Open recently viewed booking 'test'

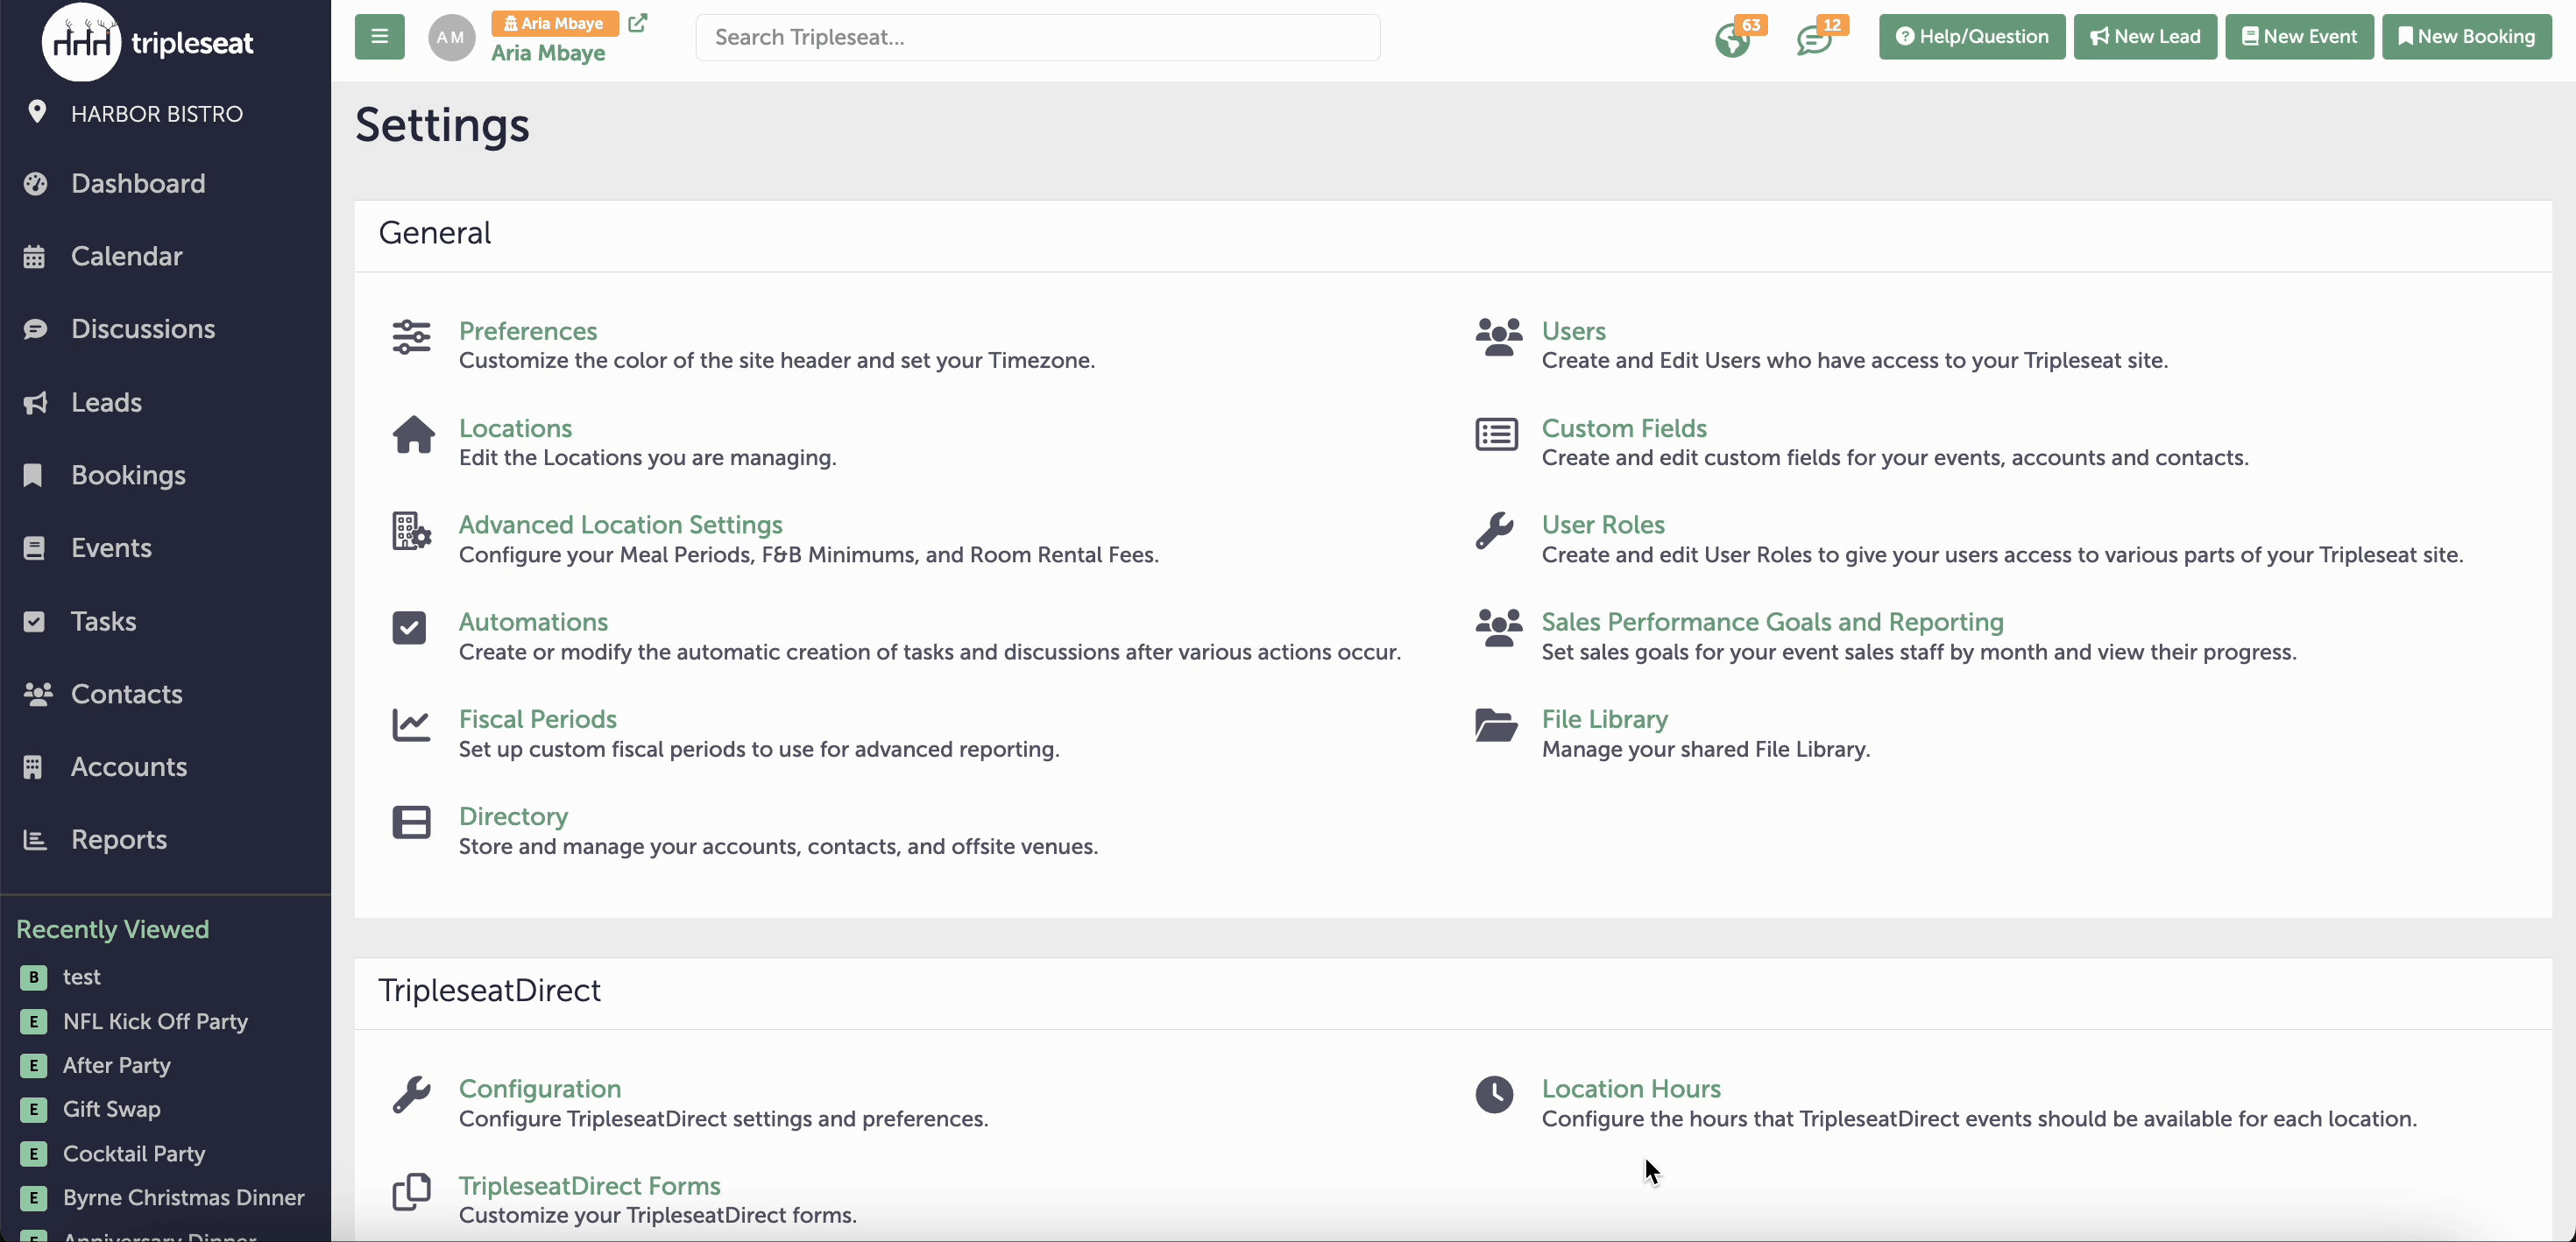81,977
